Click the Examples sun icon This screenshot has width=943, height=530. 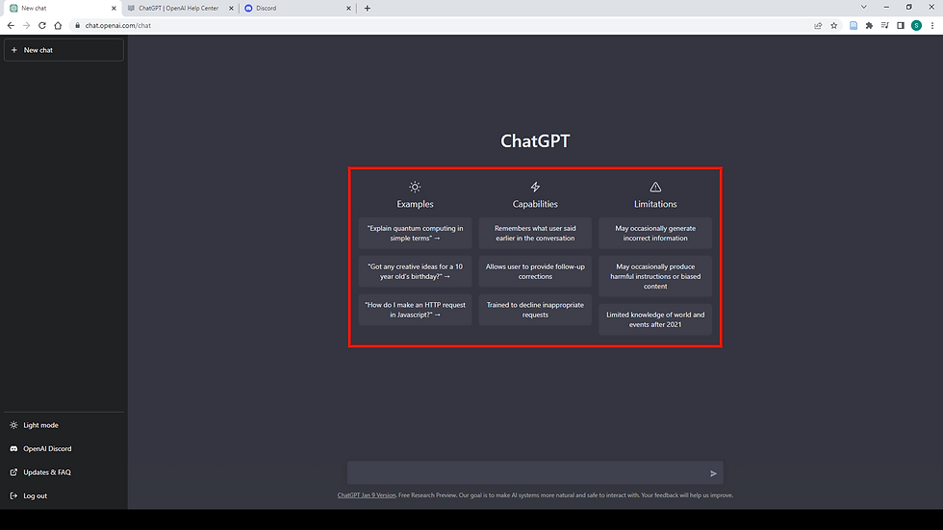coord(415,187)
